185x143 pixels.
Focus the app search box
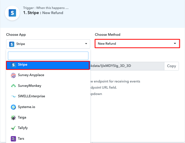click(x=48, y=56)
